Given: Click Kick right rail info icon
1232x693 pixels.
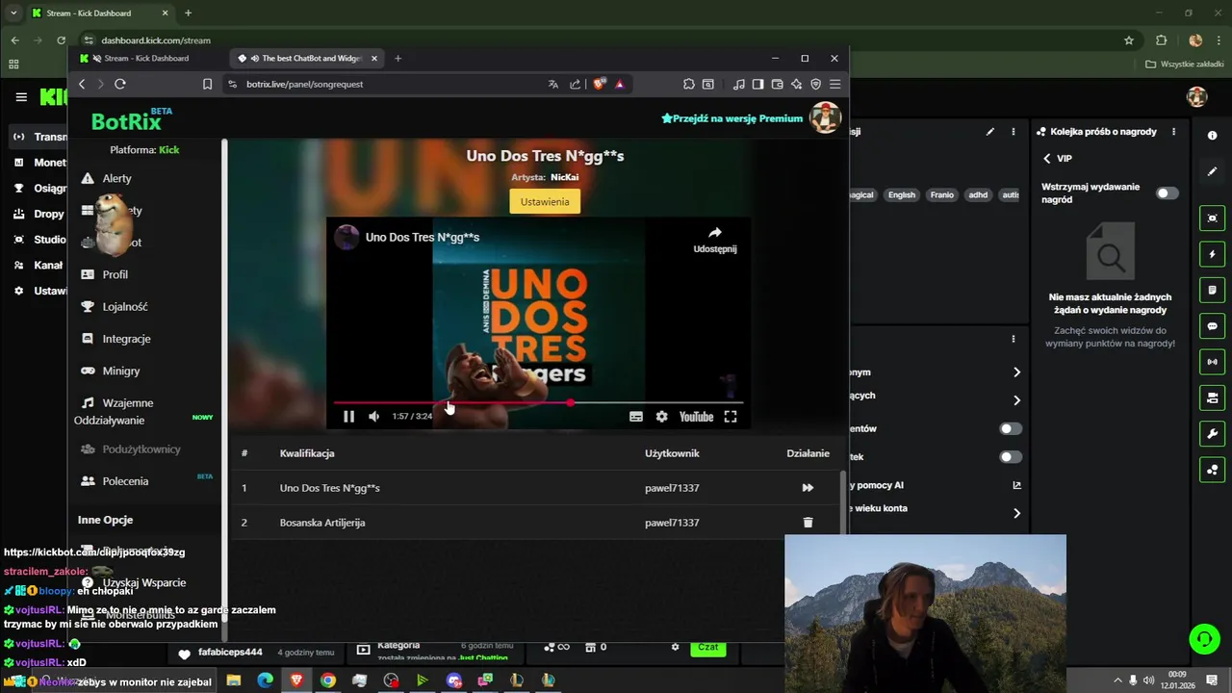Looking at the screenshot, I should tap(1212, 136).
